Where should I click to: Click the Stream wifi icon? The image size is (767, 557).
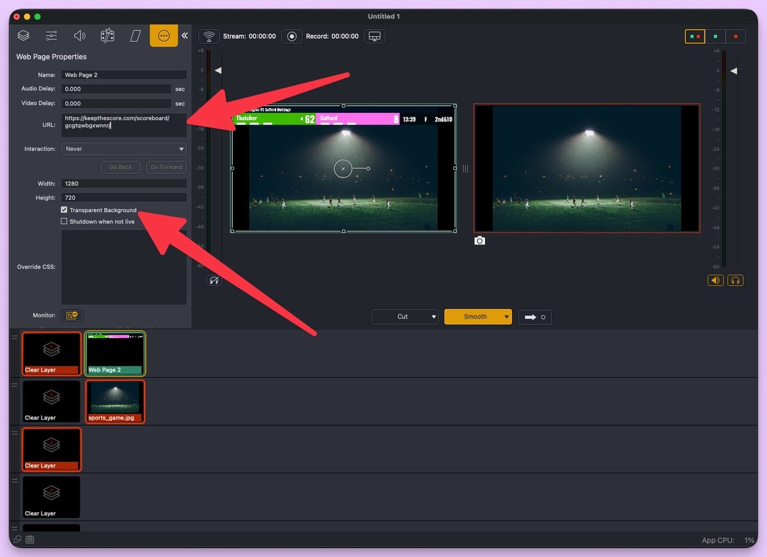(x=208, y=36)
